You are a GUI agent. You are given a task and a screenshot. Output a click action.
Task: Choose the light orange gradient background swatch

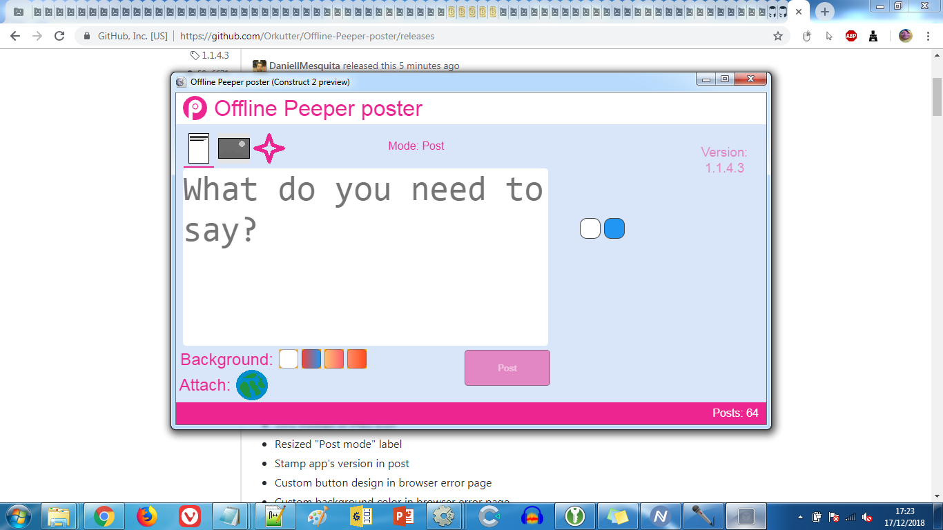coord(334,359)
